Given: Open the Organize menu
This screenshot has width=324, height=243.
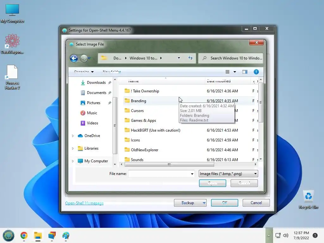Looking at the screenshot, I should click(x=84, y=72).
